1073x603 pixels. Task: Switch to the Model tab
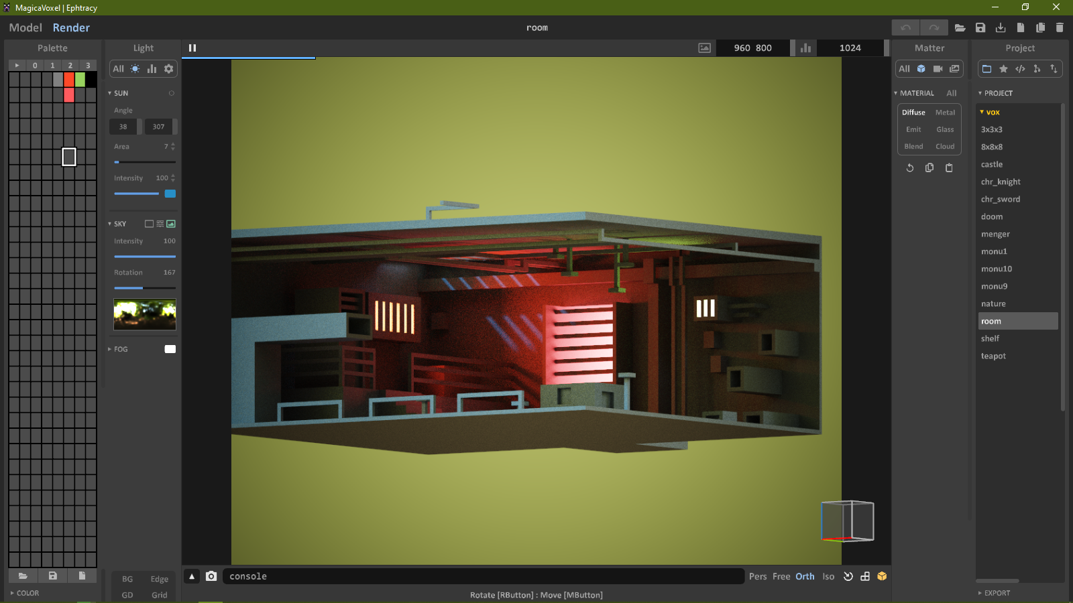[25, 27]
